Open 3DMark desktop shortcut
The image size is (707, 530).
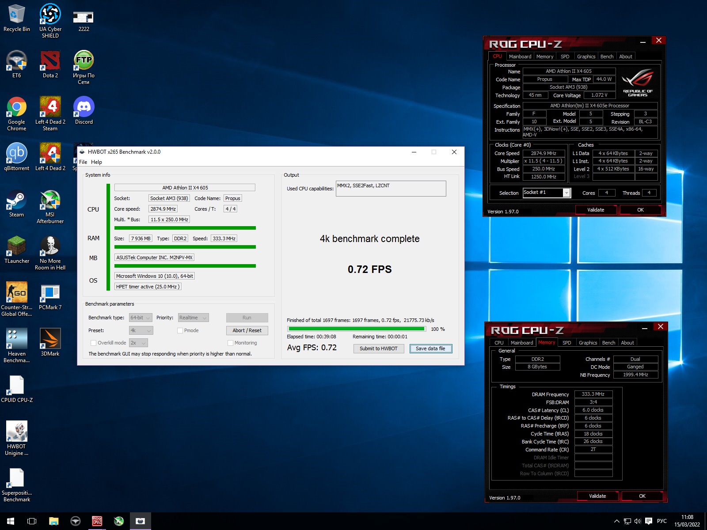[x=50, y=342]
